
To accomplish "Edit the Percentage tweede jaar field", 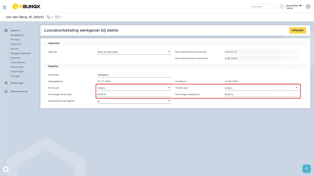I will click(261, 94).
